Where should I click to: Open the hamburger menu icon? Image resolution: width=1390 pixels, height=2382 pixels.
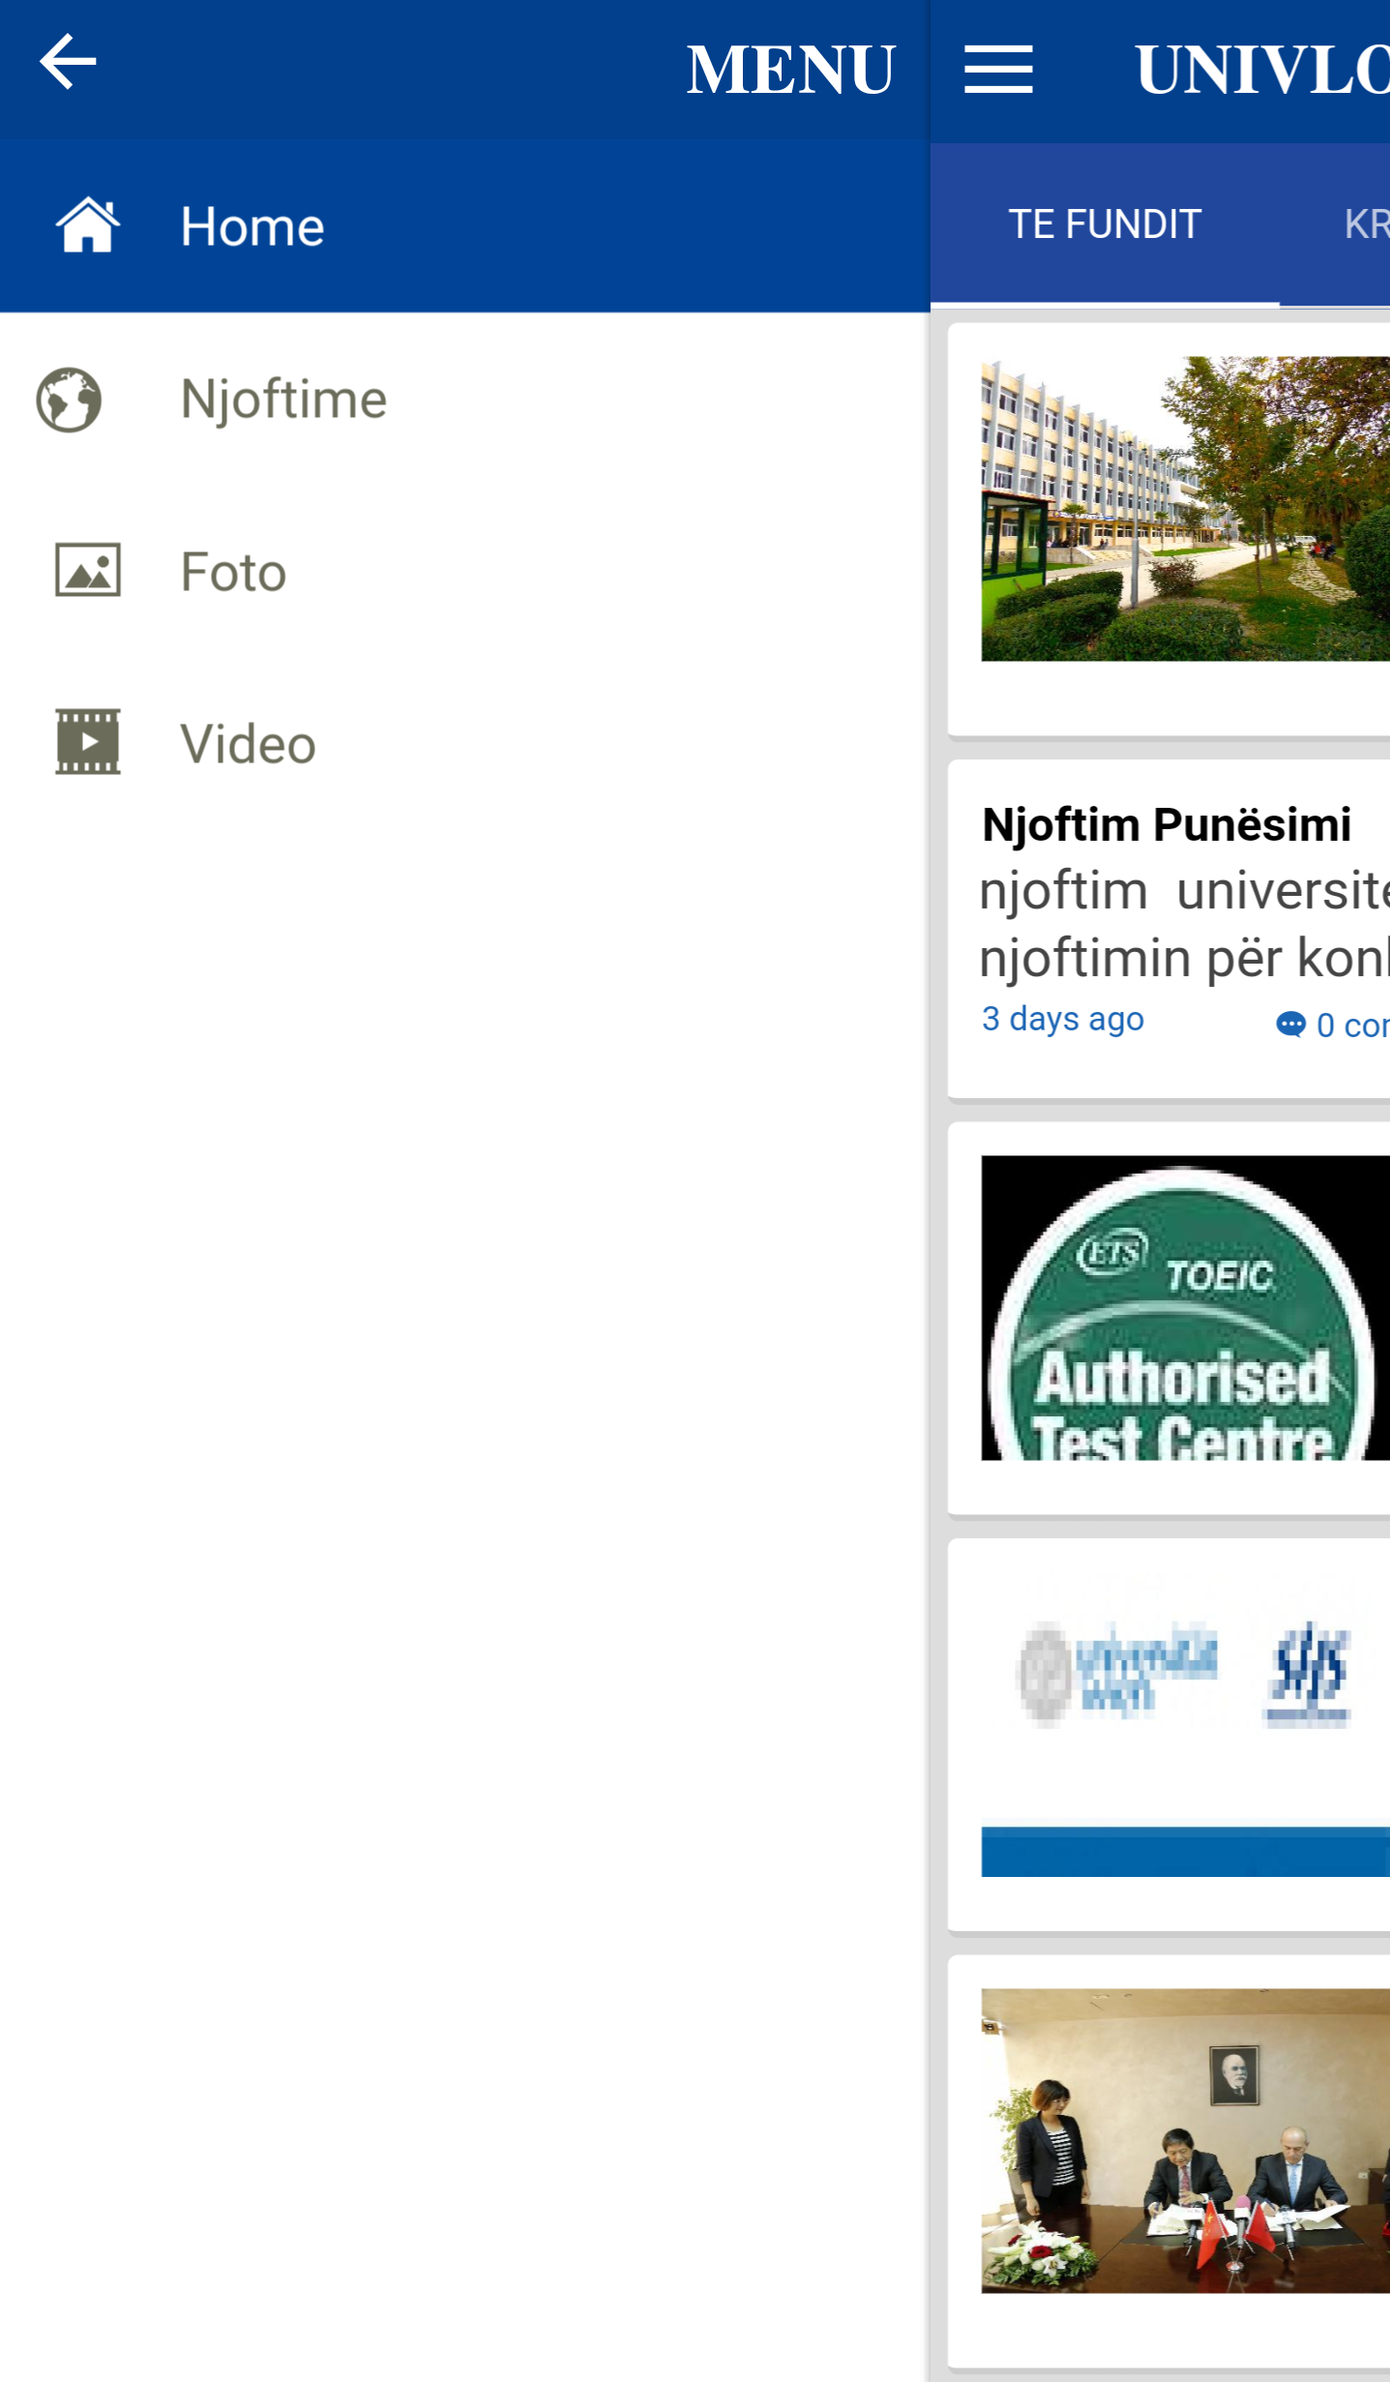(x=998, y=70)
